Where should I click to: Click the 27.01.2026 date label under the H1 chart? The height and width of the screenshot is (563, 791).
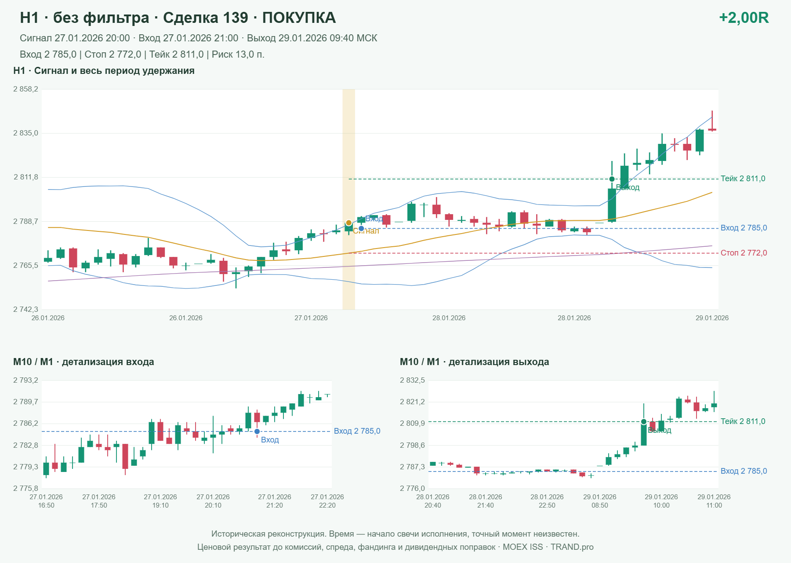(311, 318)
